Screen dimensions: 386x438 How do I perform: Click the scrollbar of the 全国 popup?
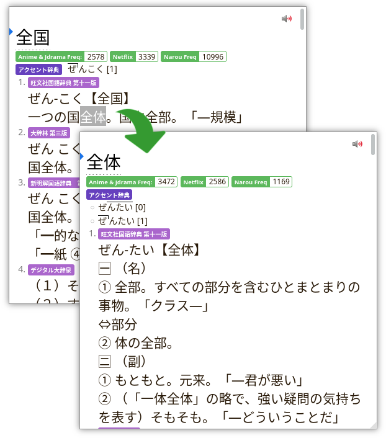click(x=302, y=20)
